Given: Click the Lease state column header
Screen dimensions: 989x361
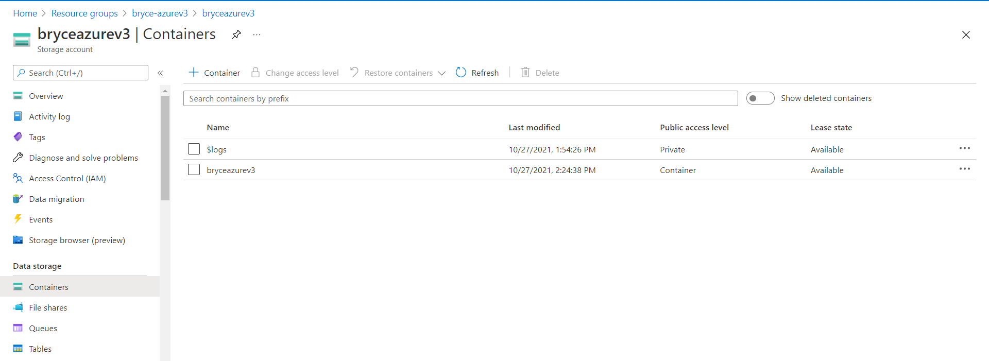Looking at the screenshot, I should (x=831, y=127).
